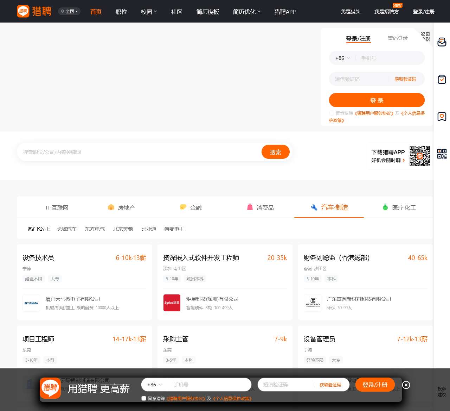Open the 采购主管 job listing
The width and height of the screenshot is (450, 411).
click(176, 339)
